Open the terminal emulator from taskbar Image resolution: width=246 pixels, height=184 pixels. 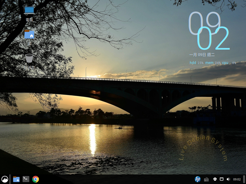point(26,179)
